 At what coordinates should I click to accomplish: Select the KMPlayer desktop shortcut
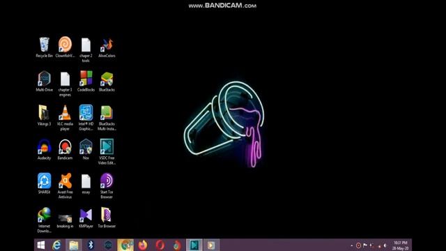coord(86,218)
